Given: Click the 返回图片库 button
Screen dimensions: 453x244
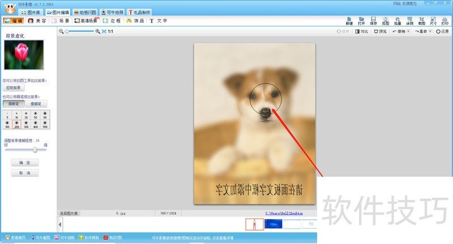Looking at the screenshot, I should 69,213.
